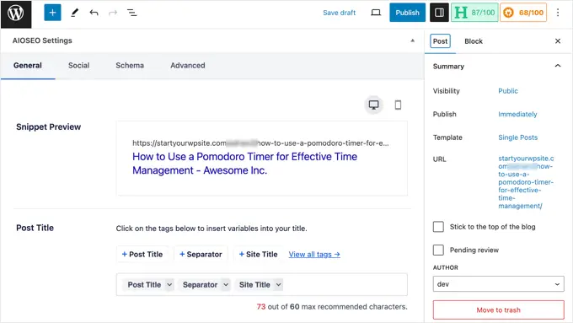Click the Undo arrow icon
The height and width of the screenshot is (323, 573).
[94, 13]
